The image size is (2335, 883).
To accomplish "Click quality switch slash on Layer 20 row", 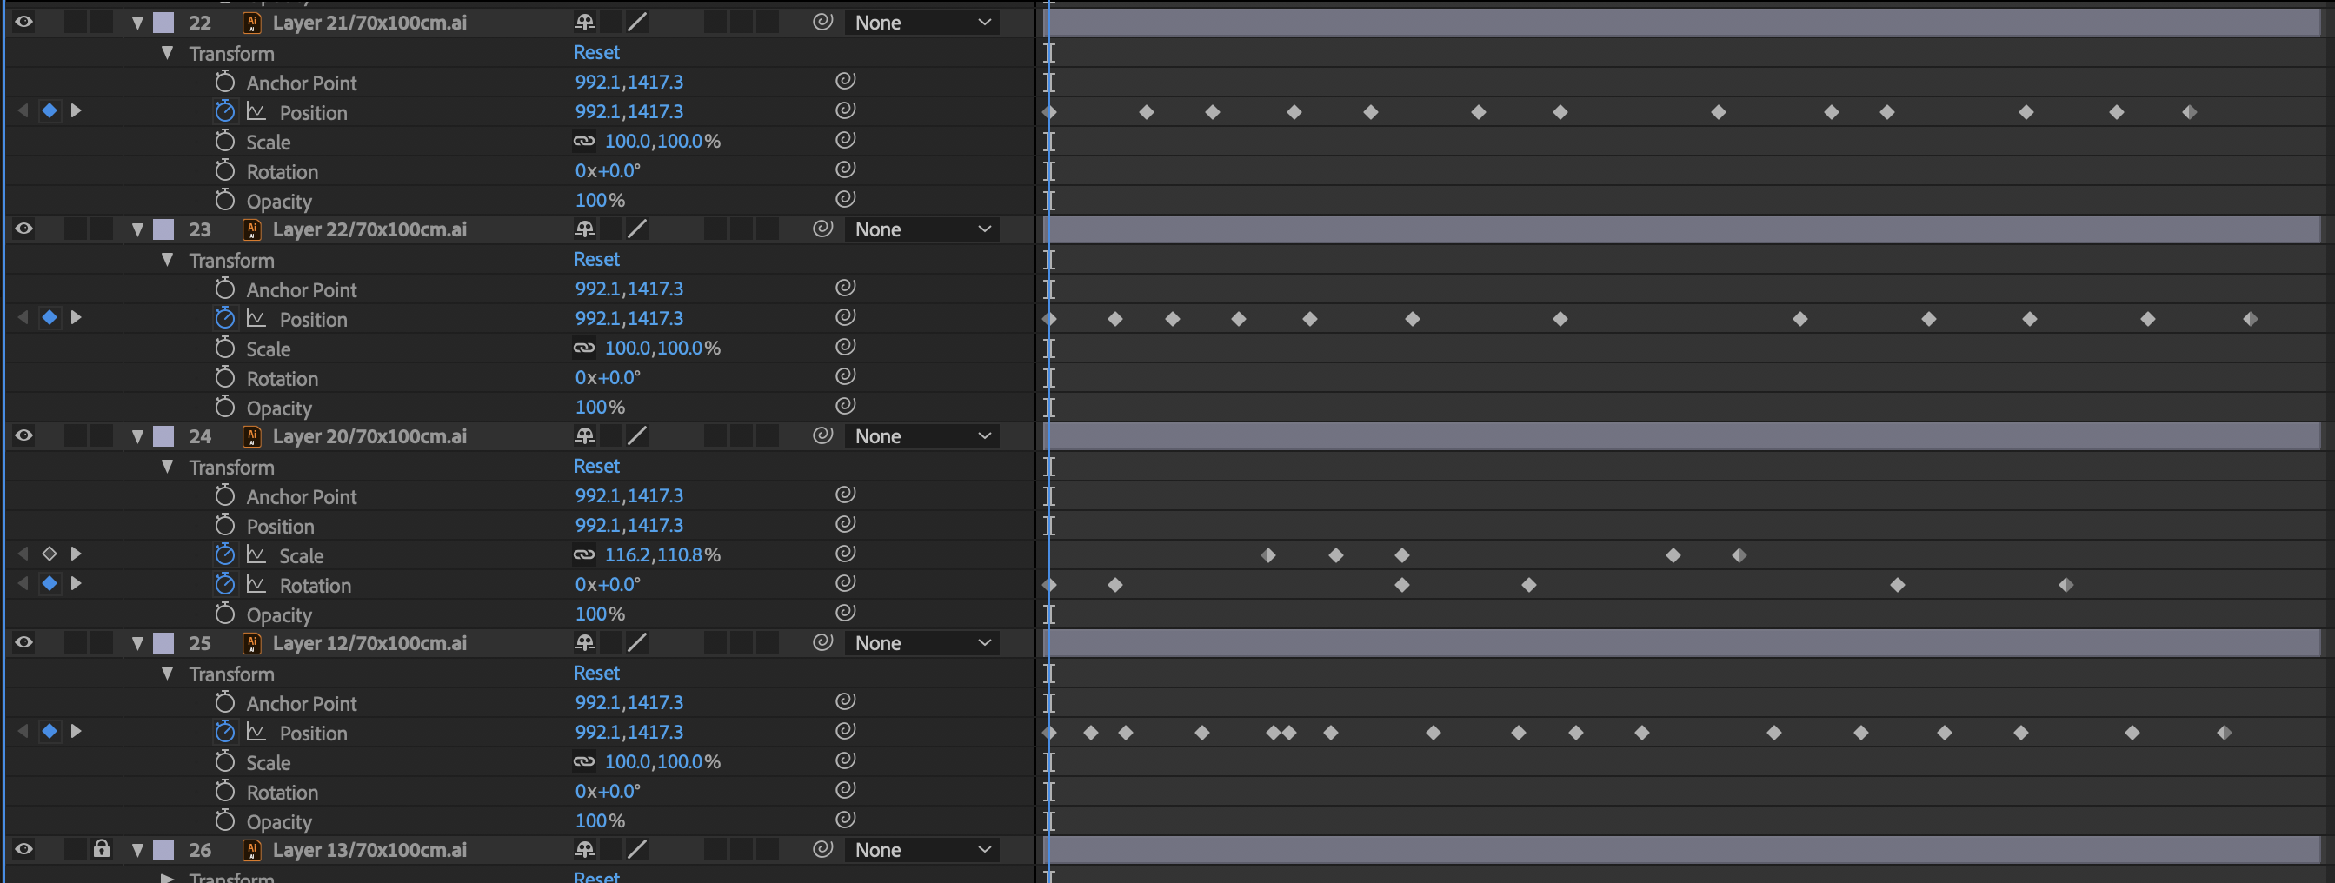I will tap(637, 435).
